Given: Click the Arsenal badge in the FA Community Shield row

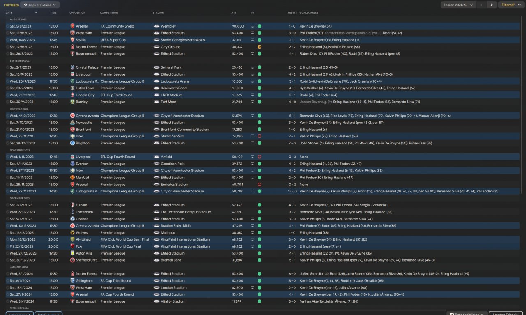Looking at the screenshot, I should (x=73, y=26).
